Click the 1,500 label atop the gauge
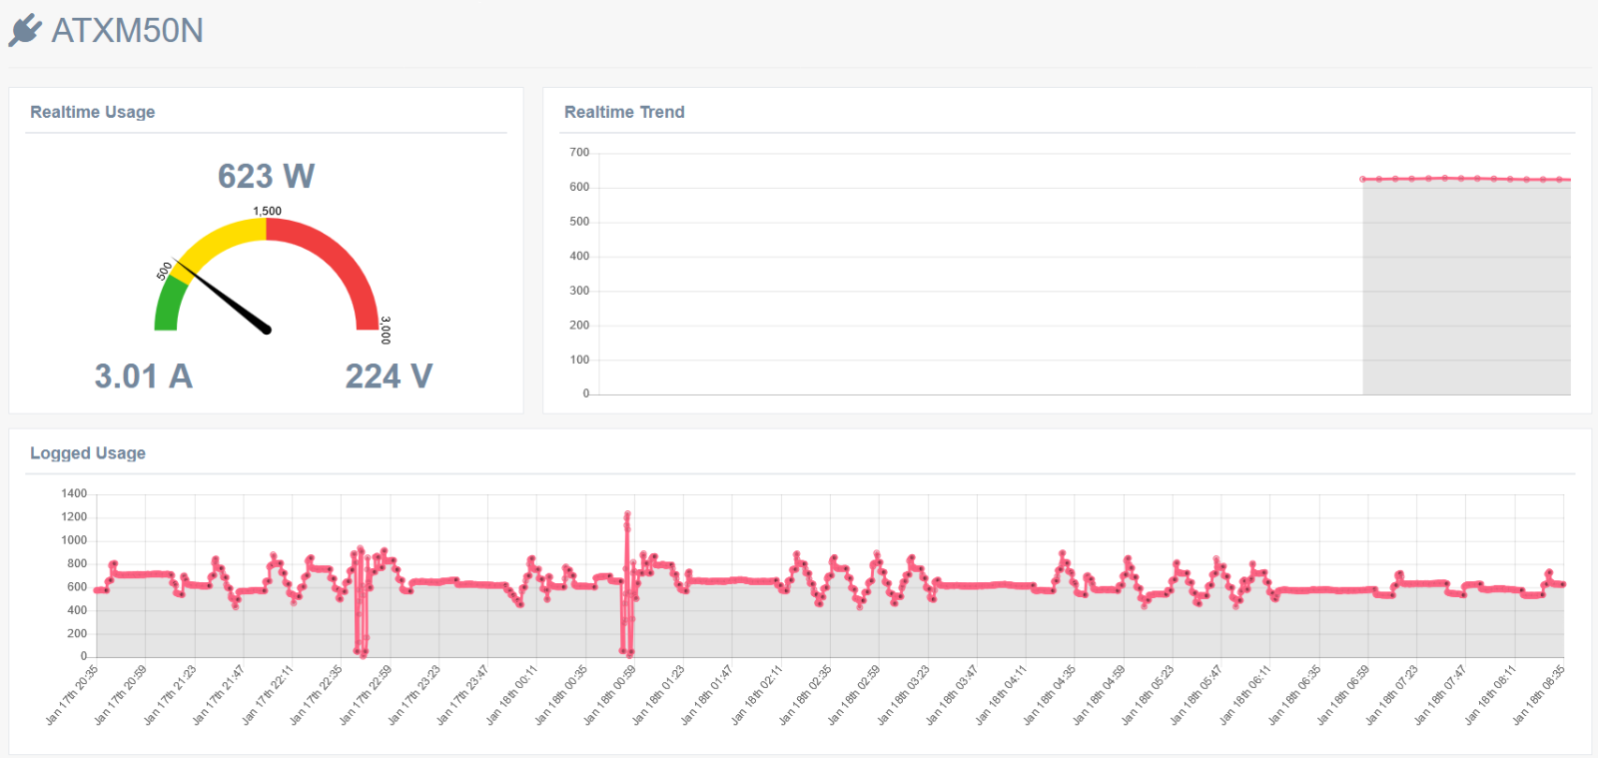Screen dimensions: 1598x758 click(x=267, y=211)
